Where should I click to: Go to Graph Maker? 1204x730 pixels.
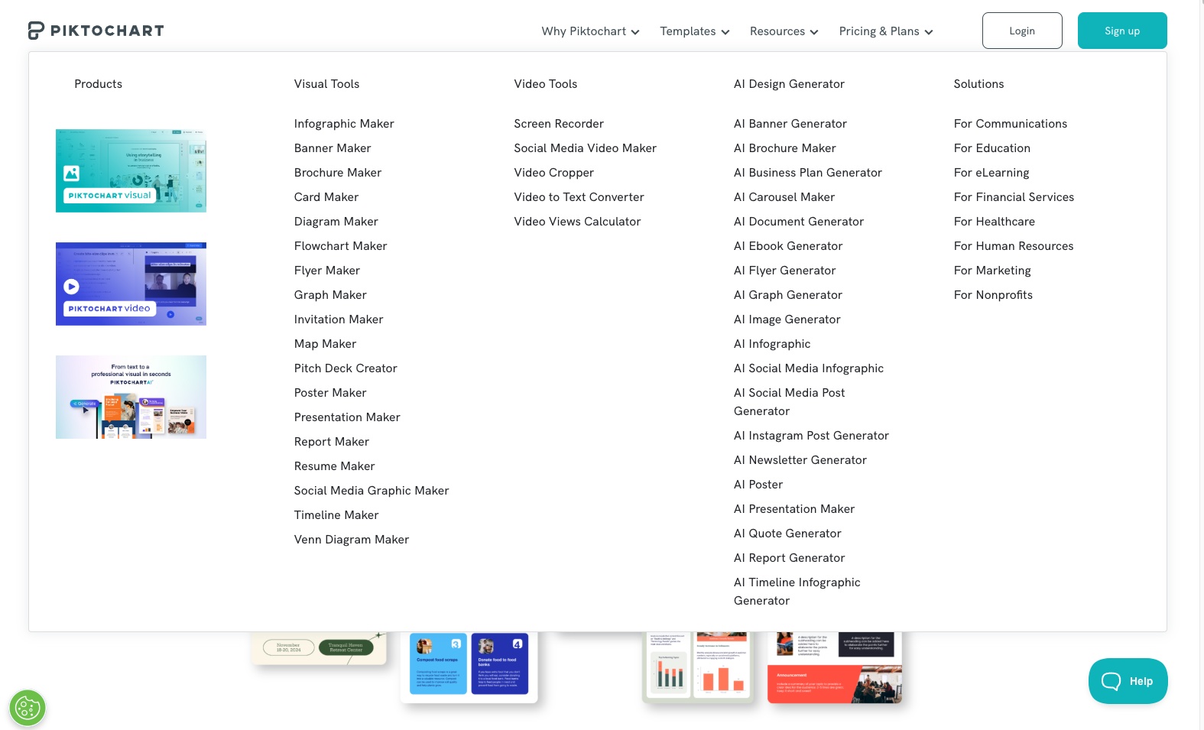(x=330, y=295)
